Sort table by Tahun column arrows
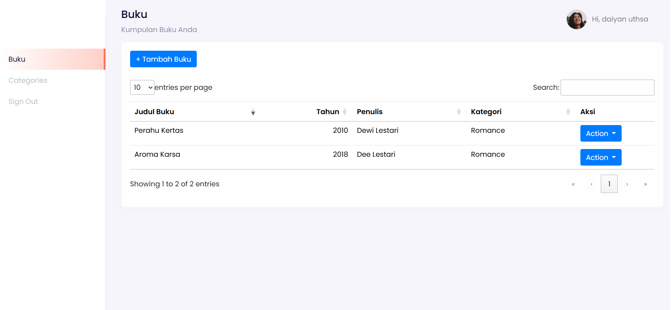671x310 pixels. (x=344, y=112)
